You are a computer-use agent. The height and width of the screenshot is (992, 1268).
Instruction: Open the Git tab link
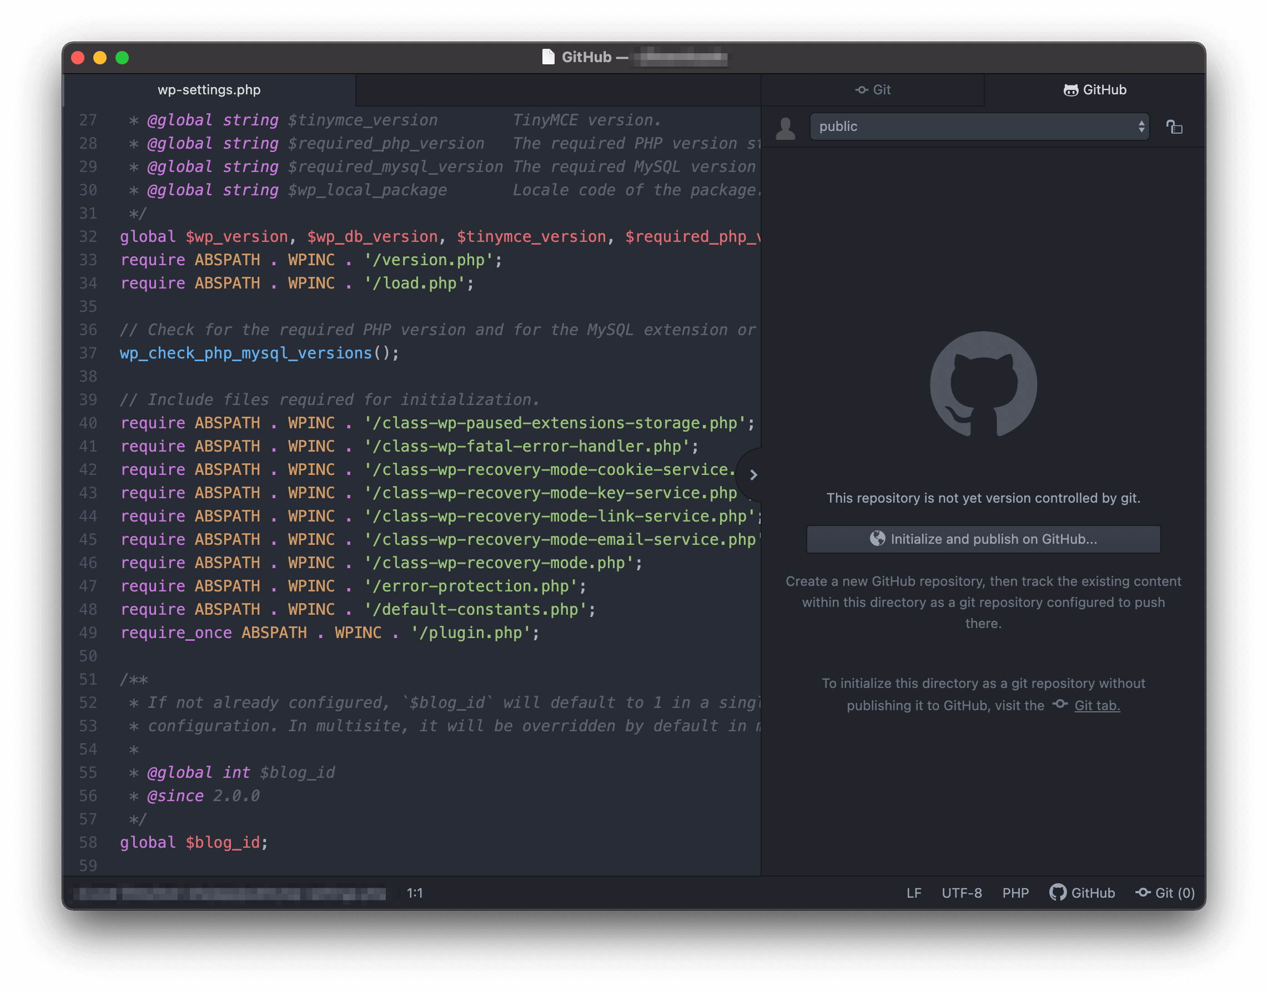tap(1096, 705)
